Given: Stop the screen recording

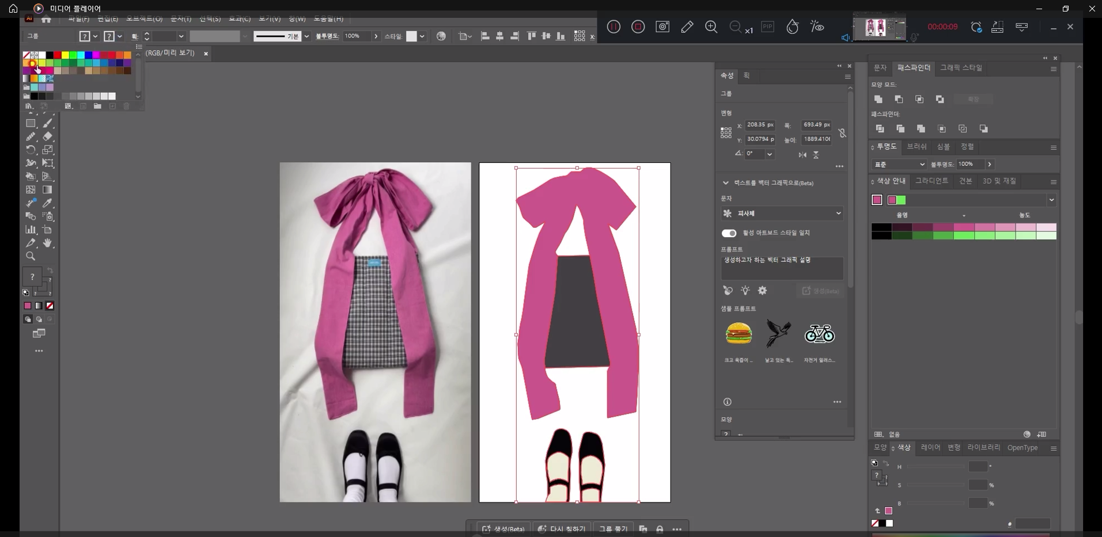Looking at the screenshot, I should pyautogui.click(x=638, y=27).
